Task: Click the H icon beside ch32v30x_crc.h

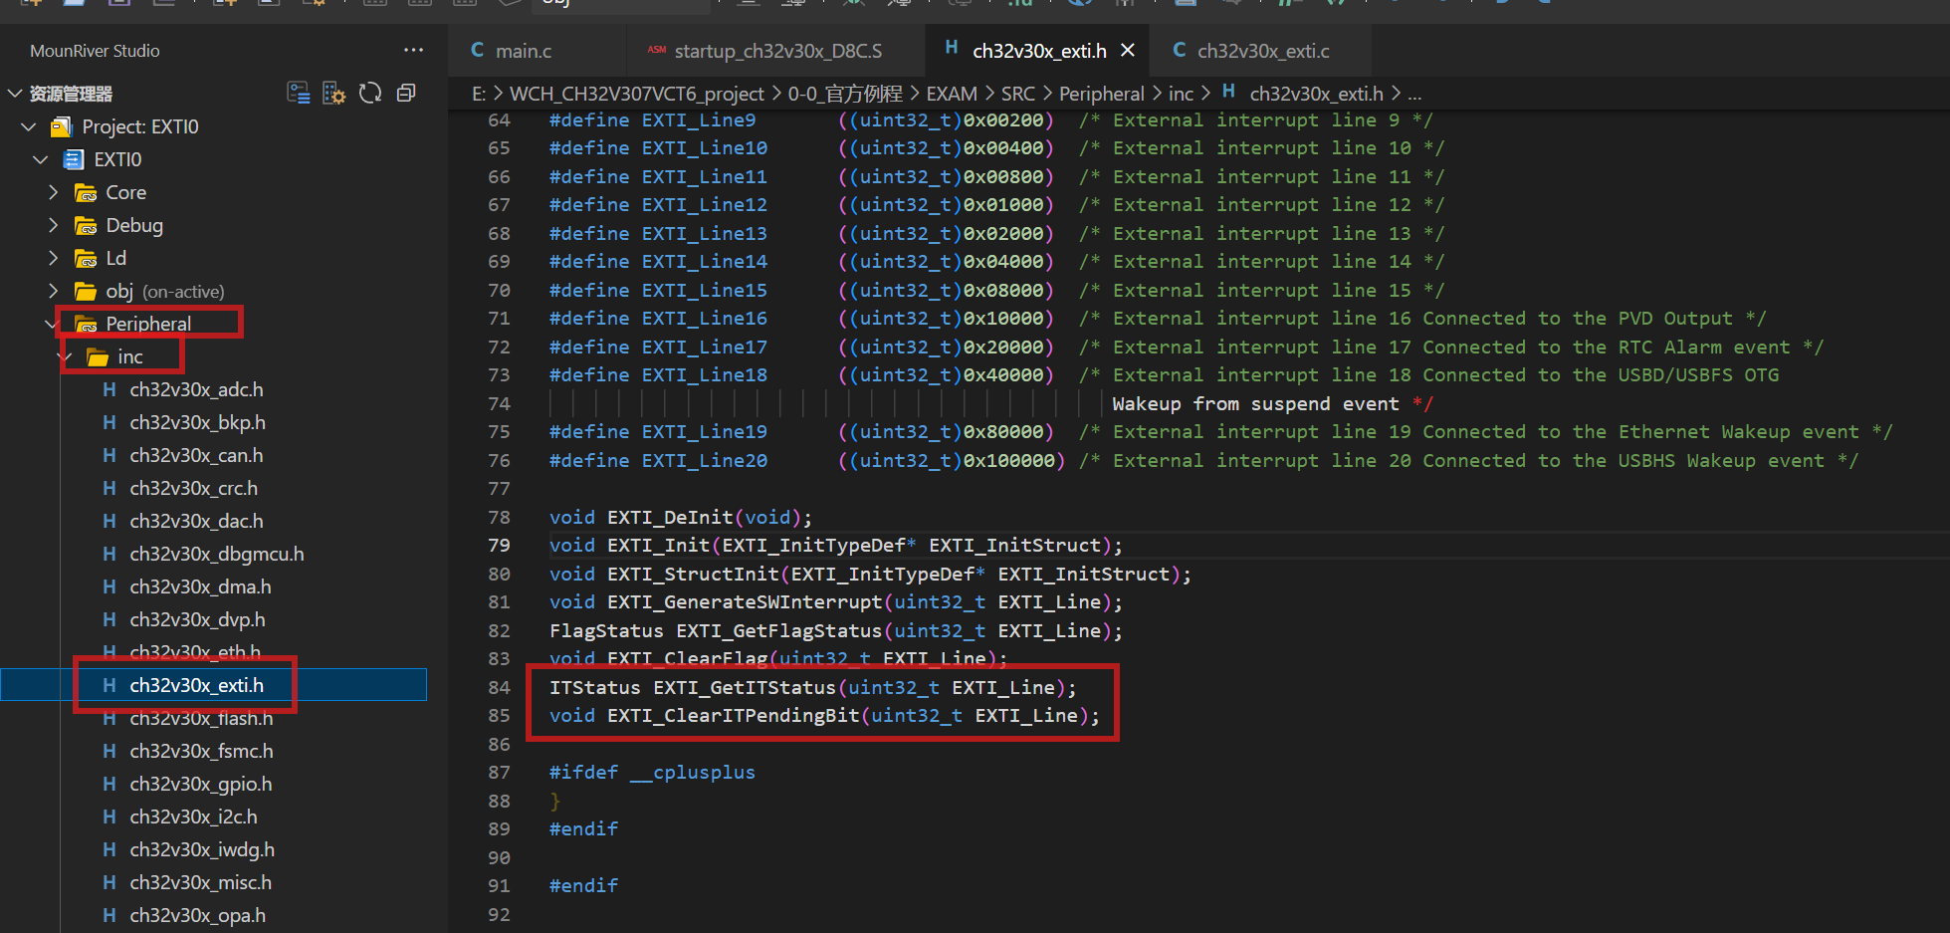Action: (x=109, y=488)
